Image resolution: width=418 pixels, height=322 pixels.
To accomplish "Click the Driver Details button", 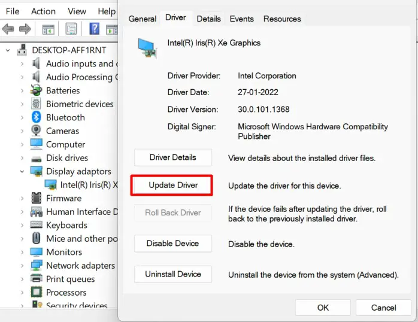I will tap(173, 157).
